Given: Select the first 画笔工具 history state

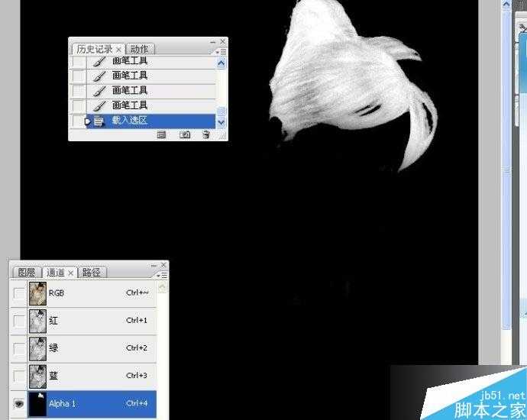Looking at the screenshot, I should [150, 62].
